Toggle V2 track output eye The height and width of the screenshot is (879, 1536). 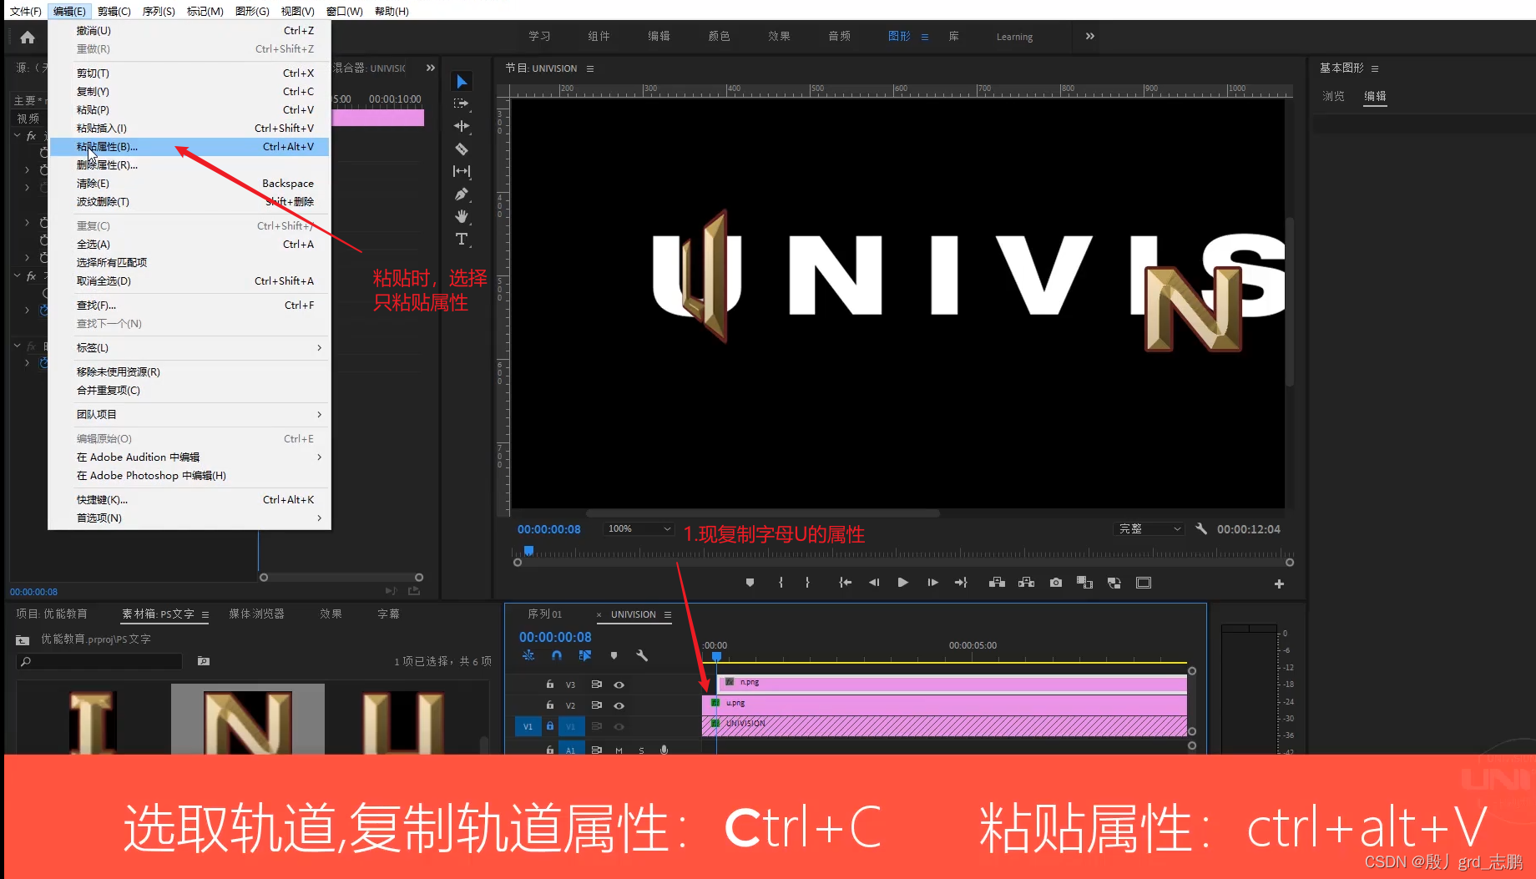[619, 705]
